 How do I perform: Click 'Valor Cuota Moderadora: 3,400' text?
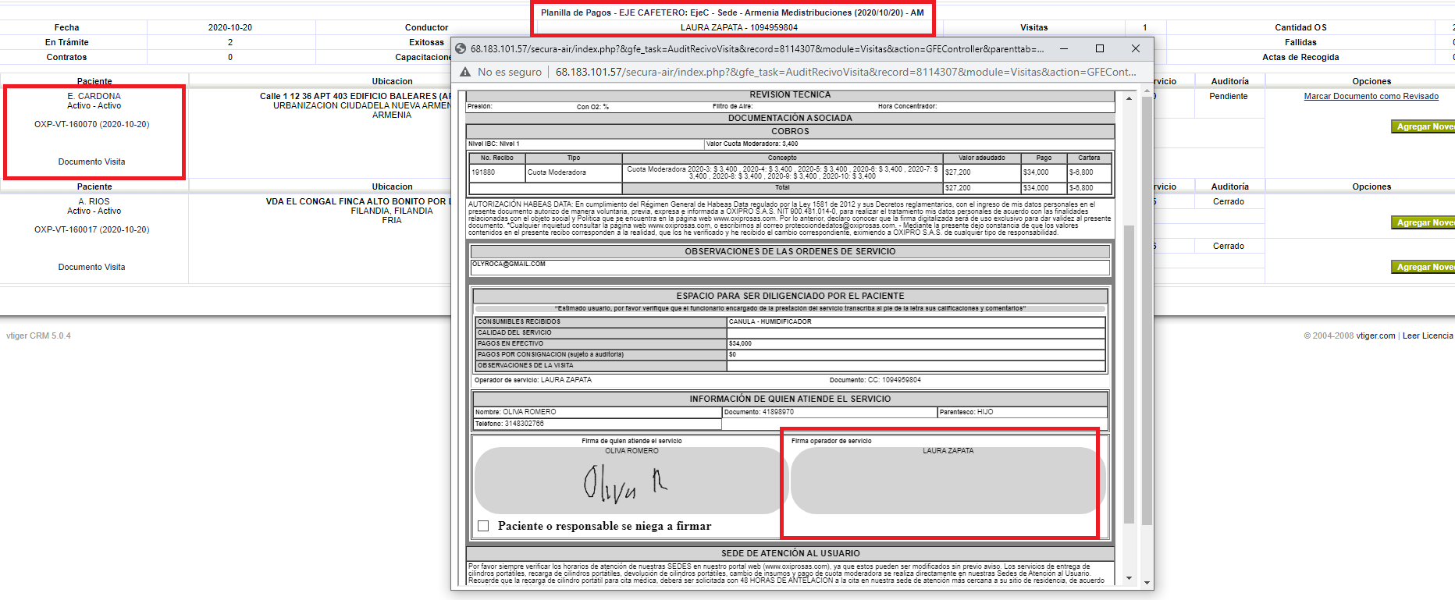(x=752, y=144)
